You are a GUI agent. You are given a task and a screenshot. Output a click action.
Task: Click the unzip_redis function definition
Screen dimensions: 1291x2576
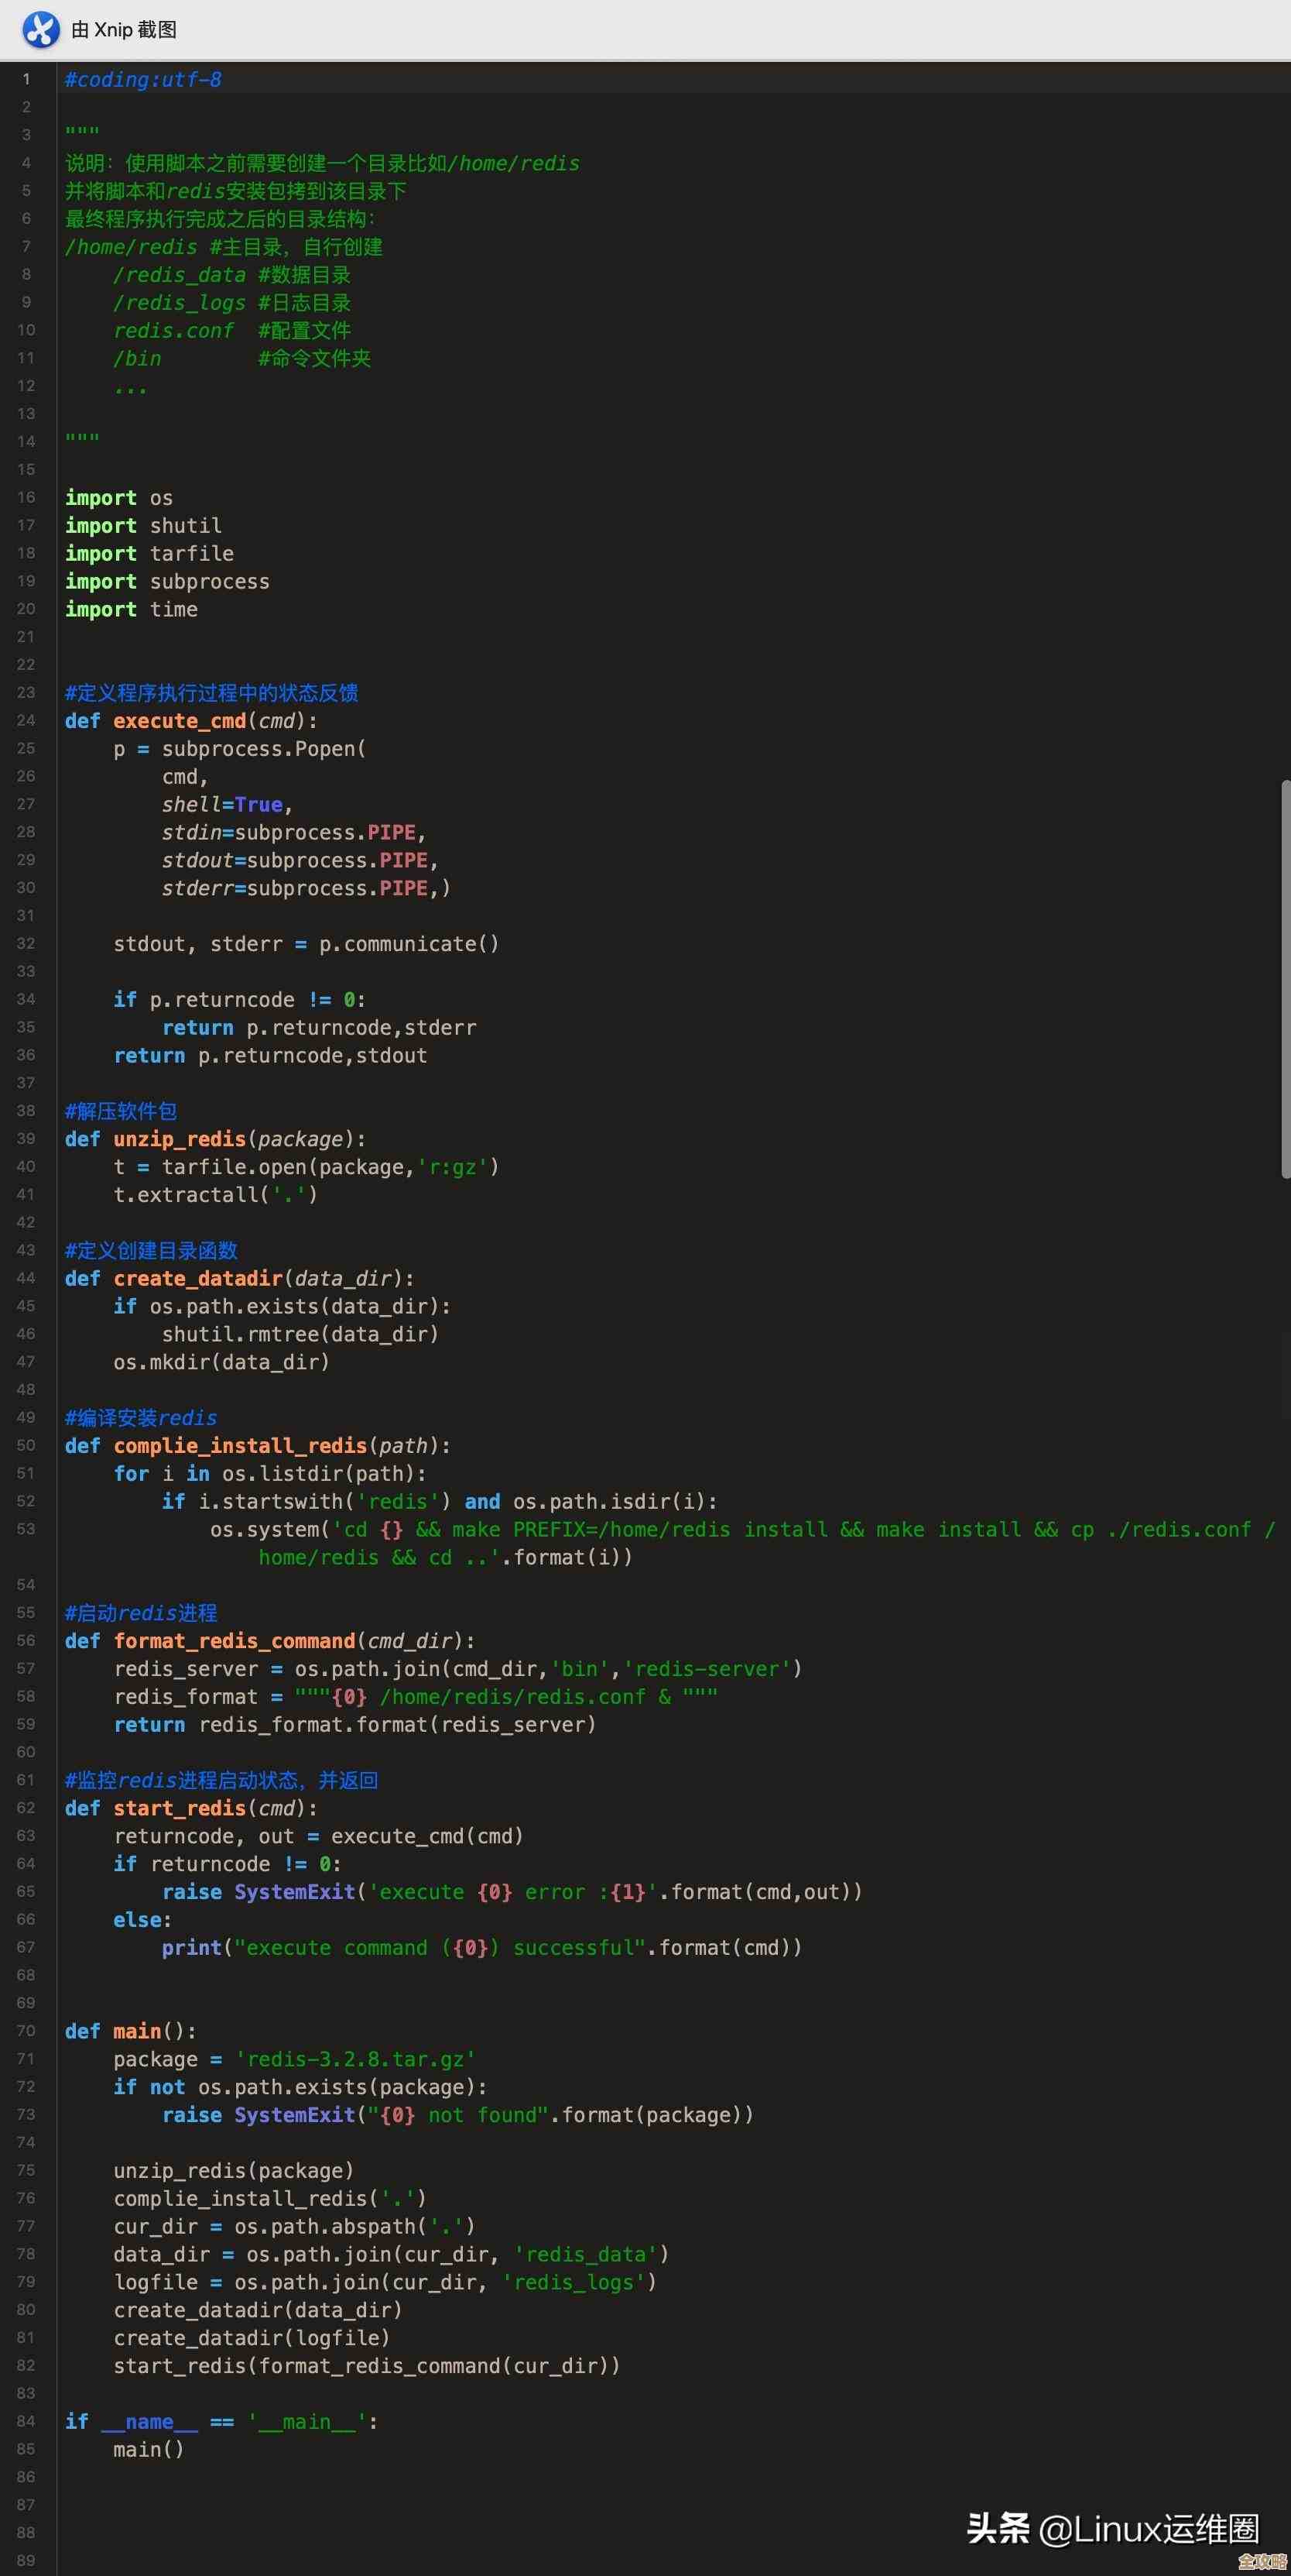[180, 1138]
